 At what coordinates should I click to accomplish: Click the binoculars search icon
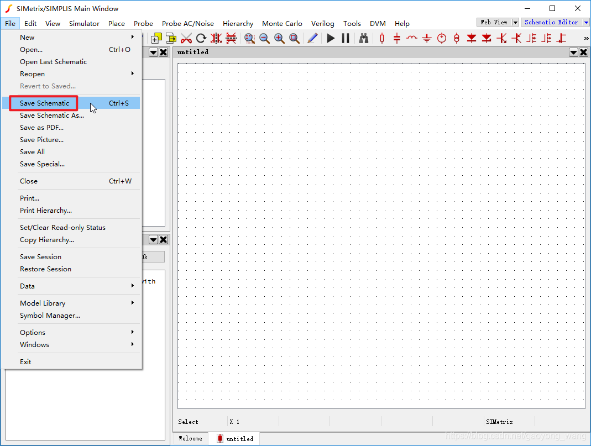364,38
